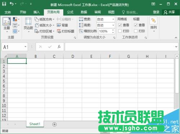
Task: Open 页面设置 dialog launcher
Action: pyautogui.click(x=75, y=38)
